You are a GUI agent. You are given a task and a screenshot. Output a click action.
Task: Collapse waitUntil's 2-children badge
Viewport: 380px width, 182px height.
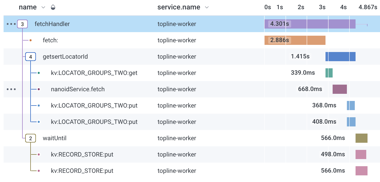point(31,138)
